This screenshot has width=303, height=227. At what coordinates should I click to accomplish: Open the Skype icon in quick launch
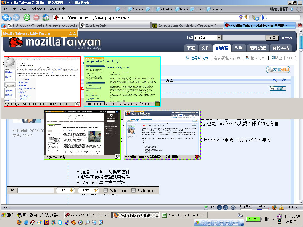click(x=60, y=222)
